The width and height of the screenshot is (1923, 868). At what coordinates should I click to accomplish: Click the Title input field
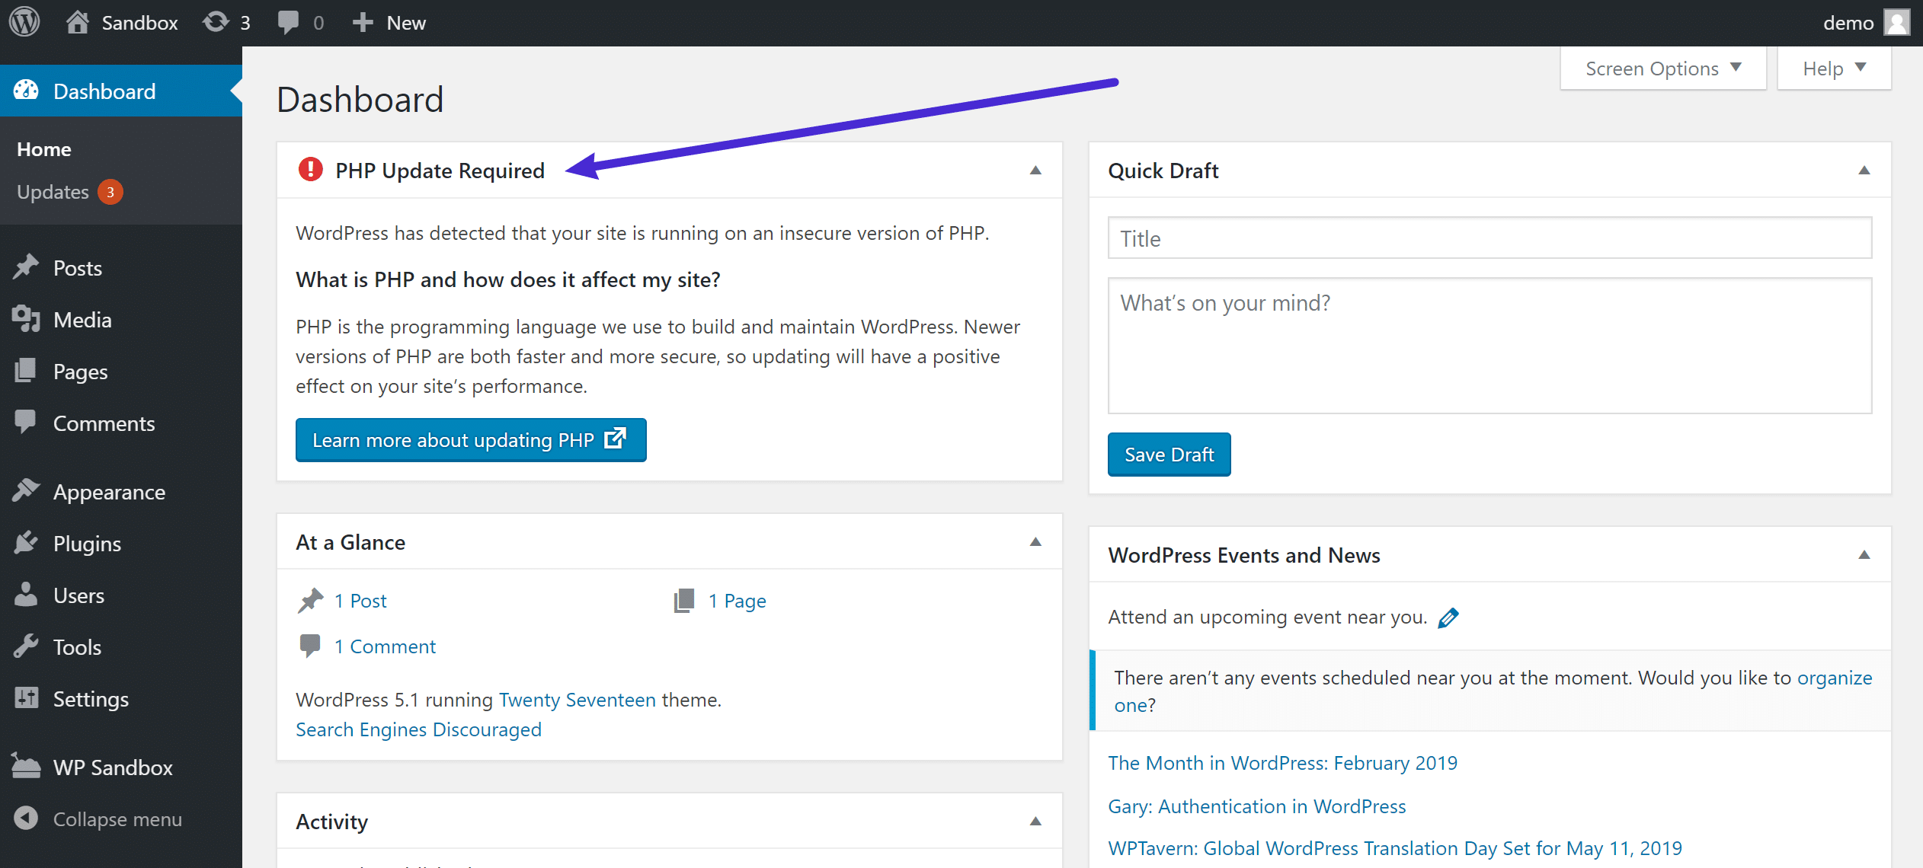pos(1490,238)
